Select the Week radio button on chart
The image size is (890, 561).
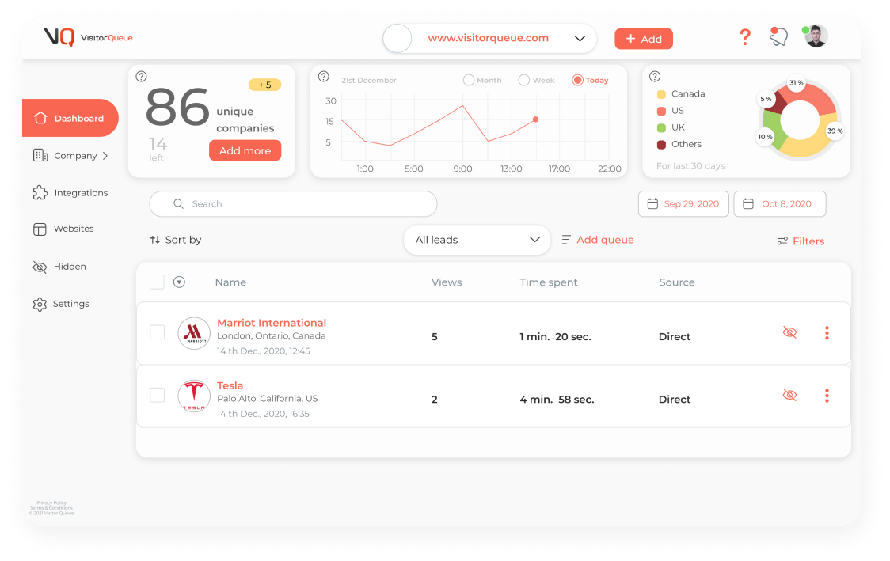(524, 81)
